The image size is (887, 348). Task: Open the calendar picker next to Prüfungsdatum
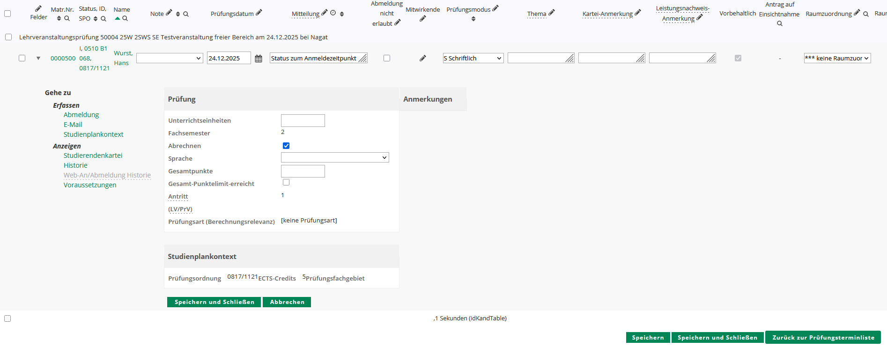(259, 59)
